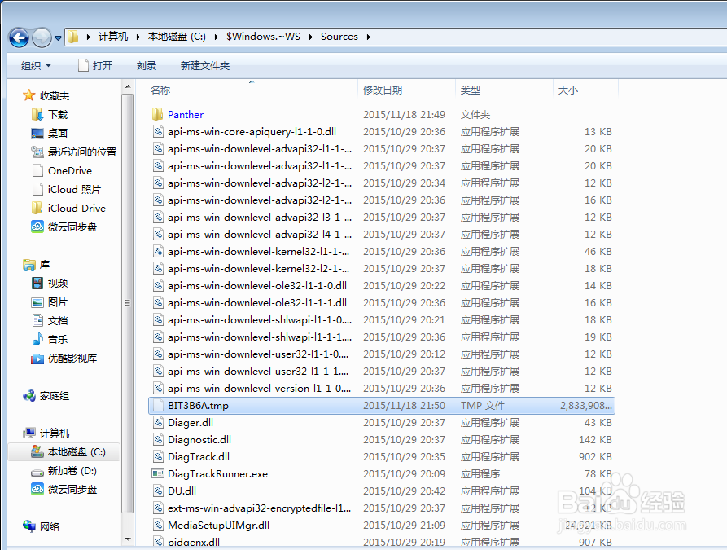Click the 刻录 toolbar command

(145, 65)
